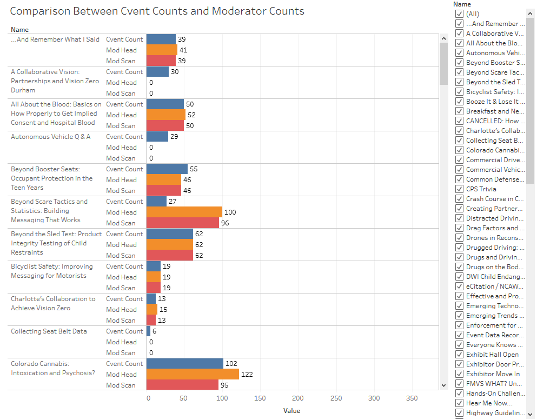Viewport: 537px width, 420px height.
Task: Uncheck the Drugs on the Bod... checkbox
Action: click(459, 267)
